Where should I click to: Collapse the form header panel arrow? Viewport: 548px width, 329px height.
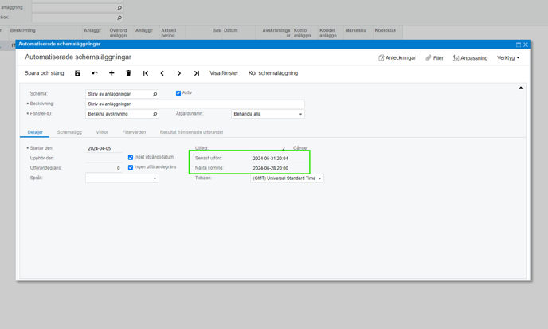(521, 88)
